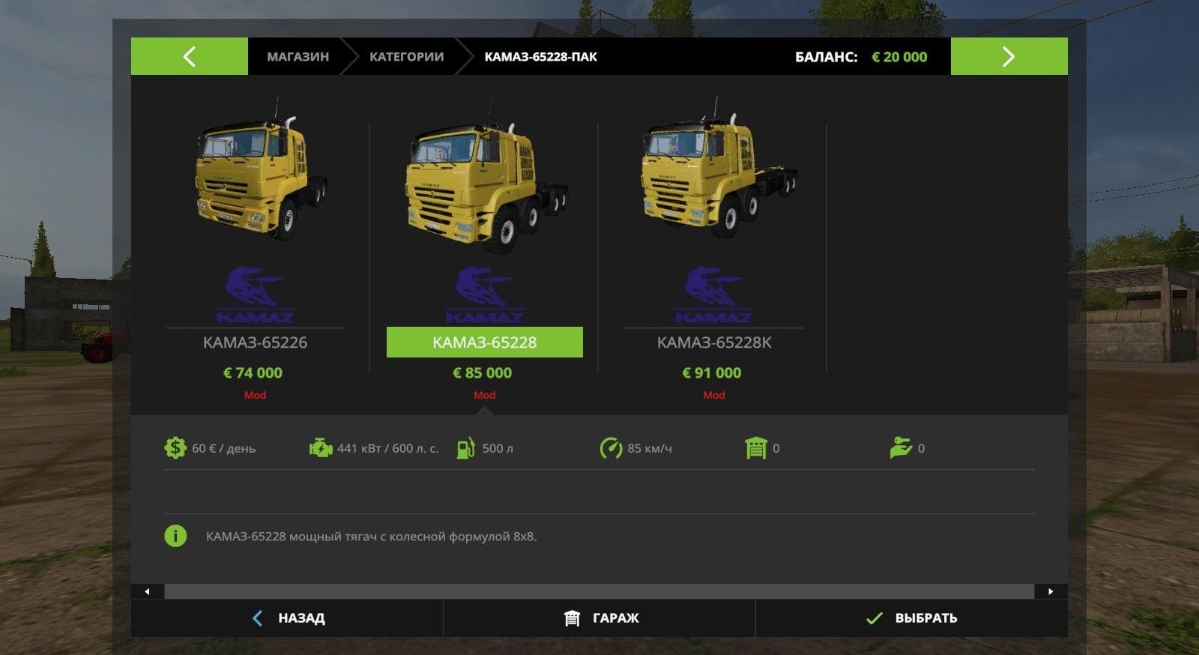
Task: Click the KAMAZ logo under КАМАЗ-65226
Action: point(255,295)
